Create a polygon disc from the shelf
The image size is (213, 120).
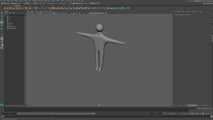pos(22,8)
